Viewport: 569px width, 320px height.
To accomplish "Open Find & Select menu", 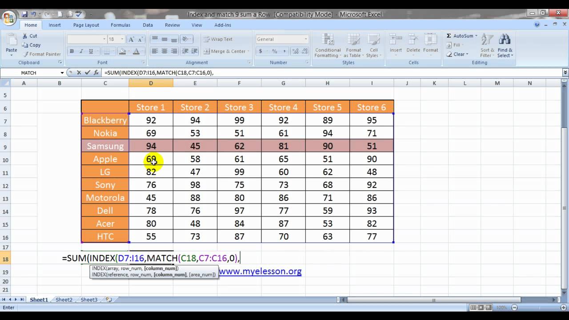I will coord(505,45).
